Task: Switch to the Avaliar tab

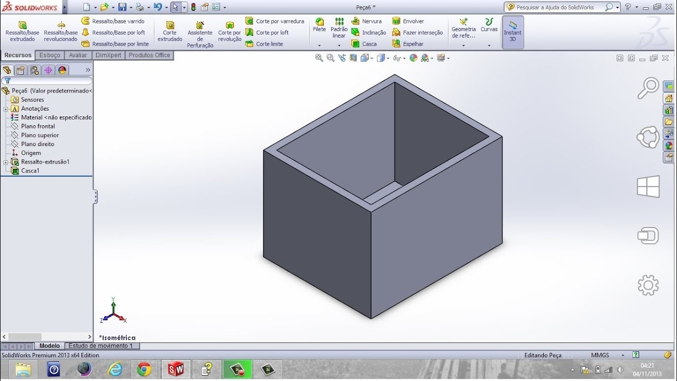Action: (78, 55)
